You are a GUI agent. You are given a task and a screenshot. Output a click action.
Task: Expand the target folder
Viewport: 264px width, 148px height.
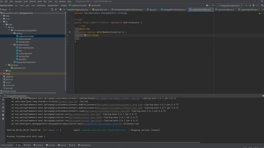(2, 74)
